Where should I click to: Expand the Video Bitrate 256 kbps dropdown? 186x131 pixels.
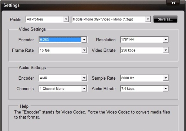[166, 50]
